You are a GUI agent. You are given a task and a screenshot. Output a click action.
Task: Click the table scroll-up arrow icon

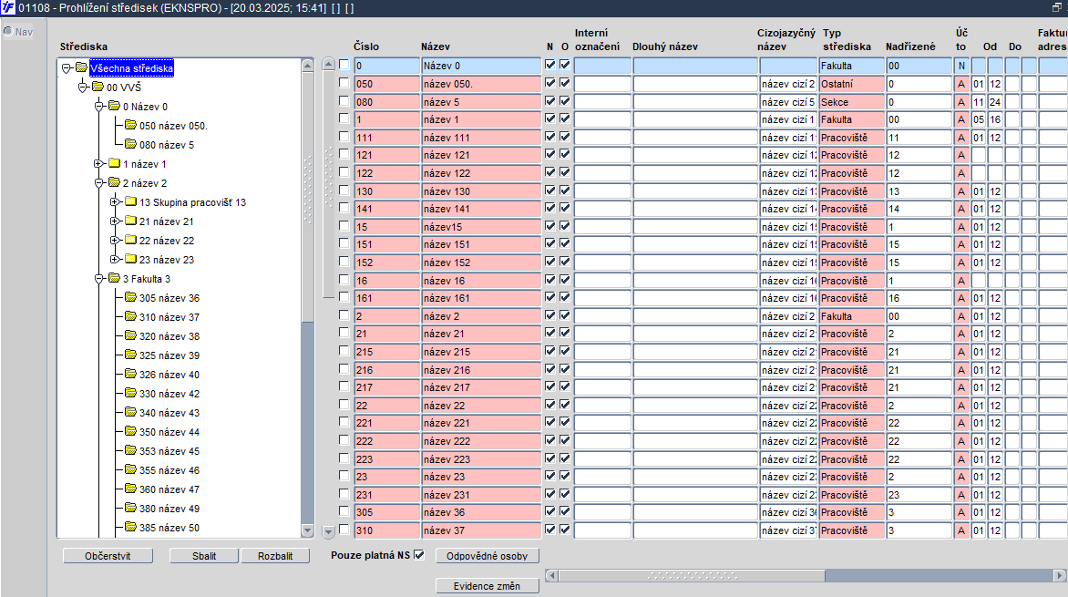click(328, 64)
